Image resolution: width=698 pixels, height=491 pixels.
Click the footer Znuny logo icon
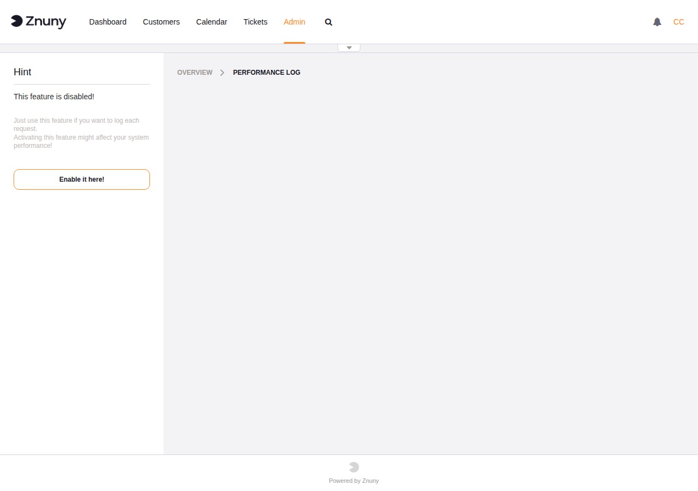[x=354, y=467]
